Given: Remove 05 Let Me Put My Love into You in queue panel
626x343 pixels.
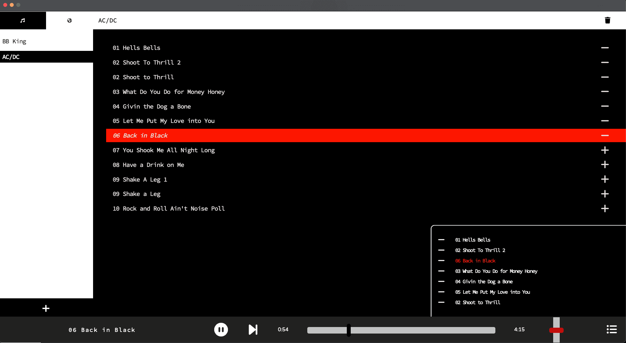Looking at the screenshot, I should click(x=441, y=292).
